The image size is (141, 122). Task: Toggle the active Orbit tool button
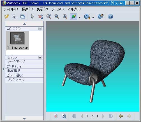[x=73, y=17]
